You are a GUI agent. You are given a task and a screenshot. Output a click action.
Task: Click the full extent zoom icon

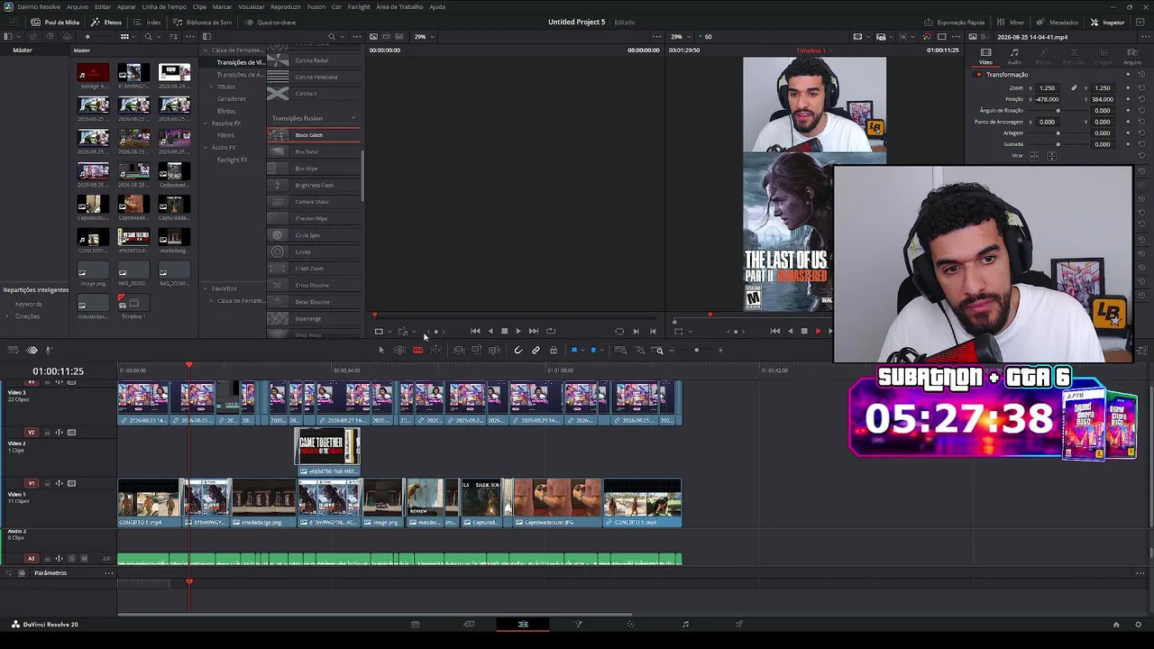pos(620,350)
